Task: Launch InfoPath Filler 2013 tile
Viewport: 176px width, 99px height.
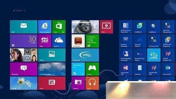Action: coord(154,69)
